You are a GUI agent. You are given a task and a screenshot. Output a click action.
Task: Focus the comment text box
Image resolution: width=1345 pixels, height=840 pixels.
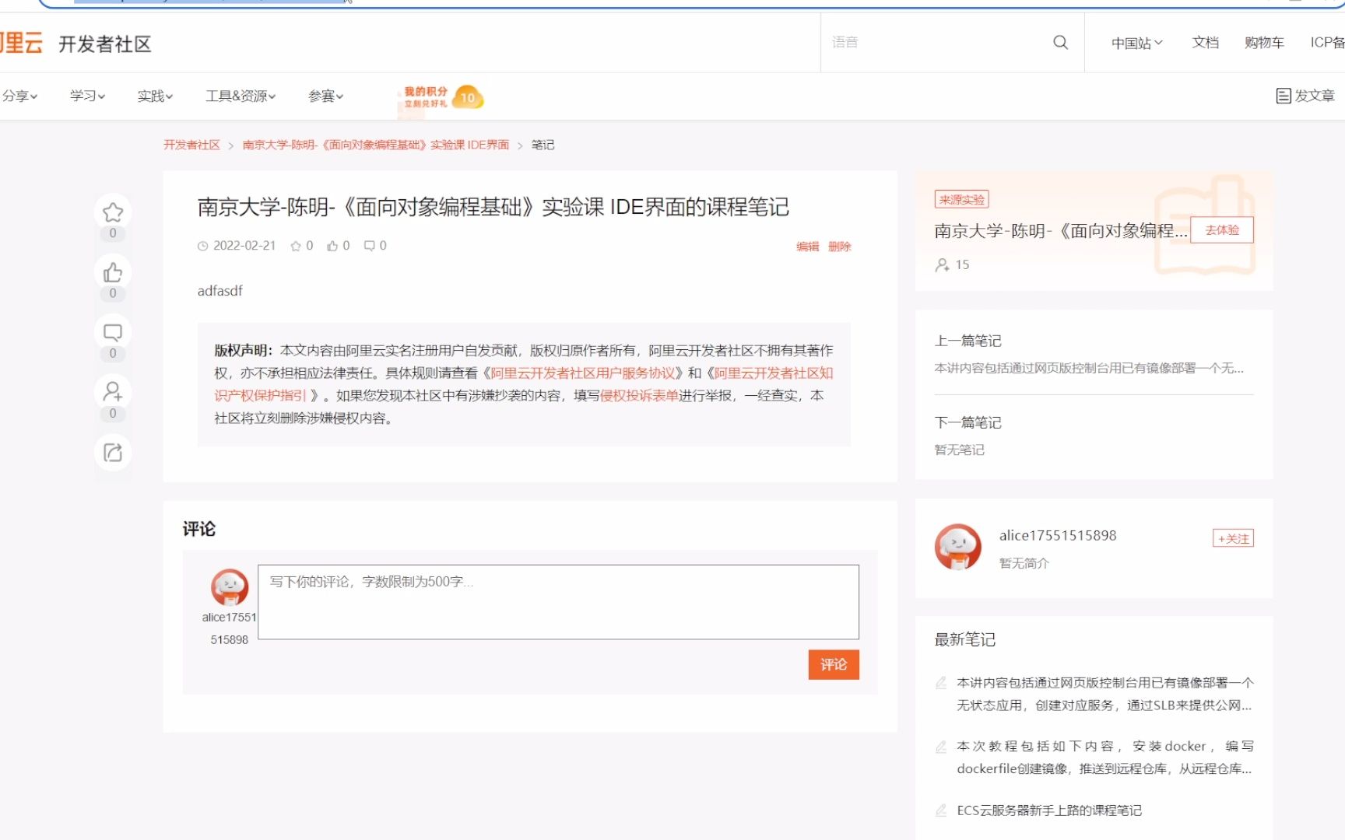click(x=558, y=602)
